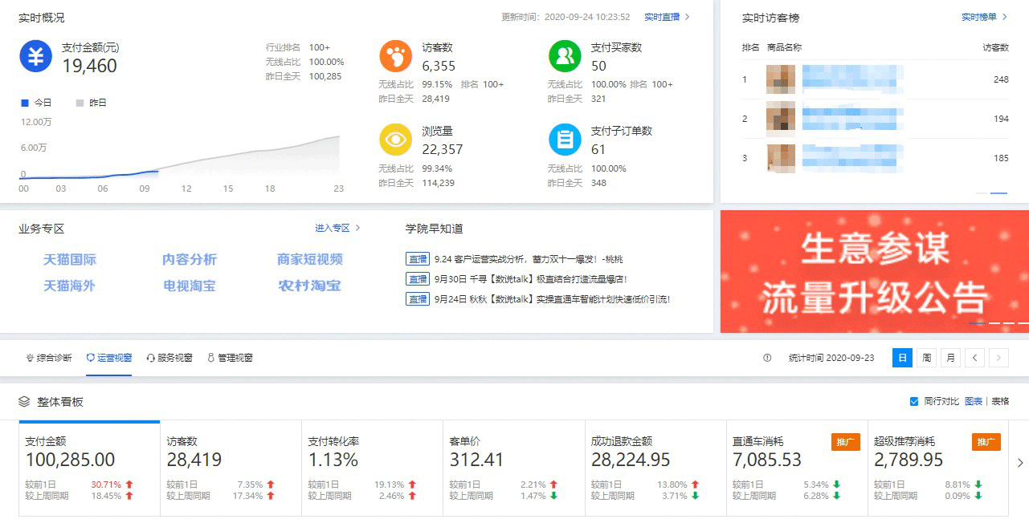
Task: Click the orange footprint visitors icon
Action: click(395, 56)
